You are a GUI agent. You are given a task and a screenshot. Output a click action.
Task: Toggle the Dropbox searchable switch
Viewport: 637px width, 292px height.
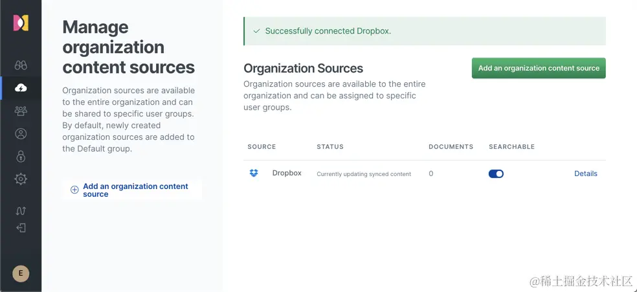(x=496, y=174)
